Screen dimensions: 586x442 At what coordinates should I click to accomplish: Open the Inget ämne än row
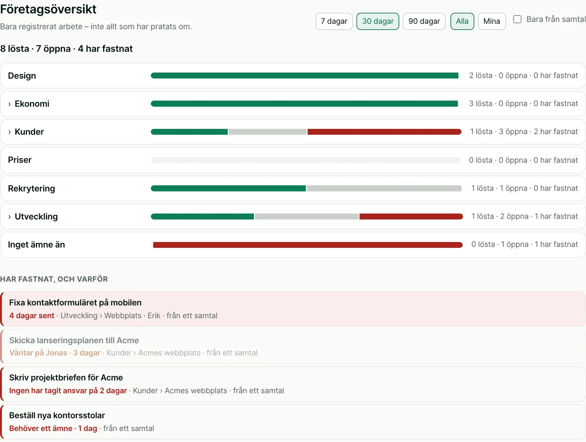[x=293, y=245]
